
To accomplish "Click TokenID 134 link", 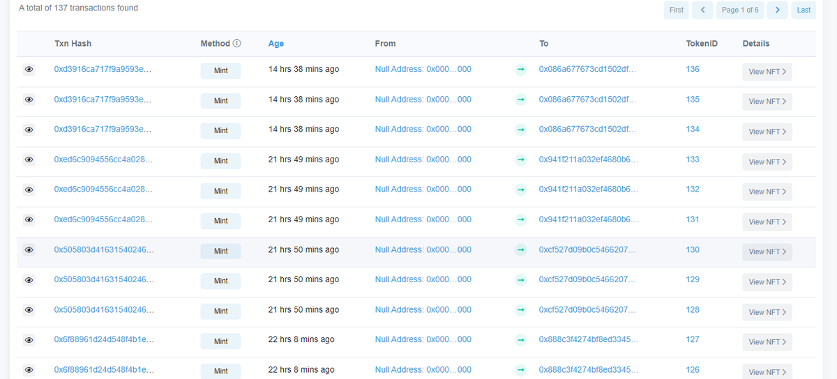I will [x=693, y=129].
